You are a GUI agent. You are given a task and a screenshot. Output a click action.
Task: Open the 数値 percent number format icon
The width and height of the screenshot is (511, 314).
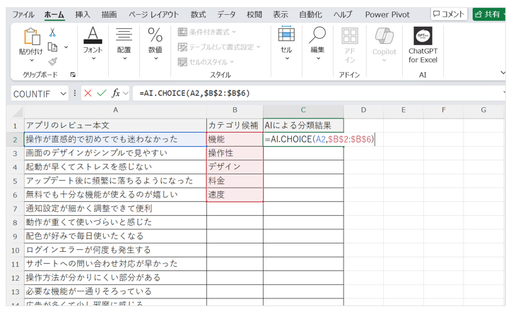(x=155, y=35)
